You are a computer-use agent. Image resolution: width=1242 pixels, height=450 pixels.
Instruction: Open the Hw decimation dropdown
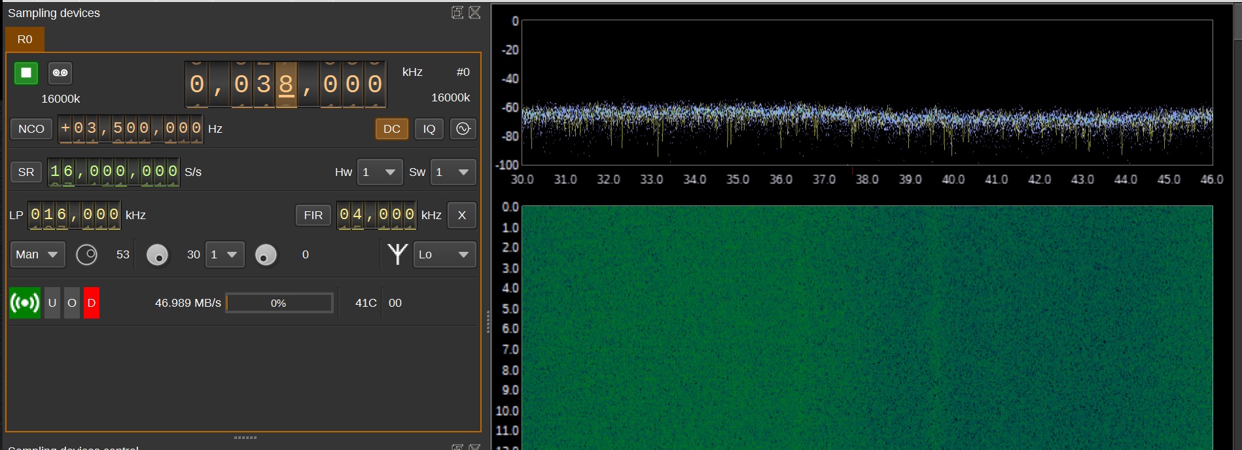[380, 172]
